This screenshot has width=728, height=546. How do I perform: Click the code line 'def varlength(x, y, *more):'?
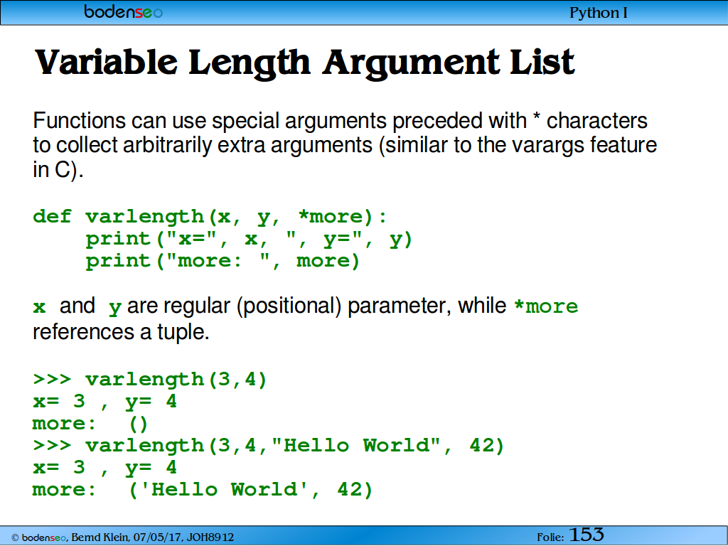tap(210, 217)
